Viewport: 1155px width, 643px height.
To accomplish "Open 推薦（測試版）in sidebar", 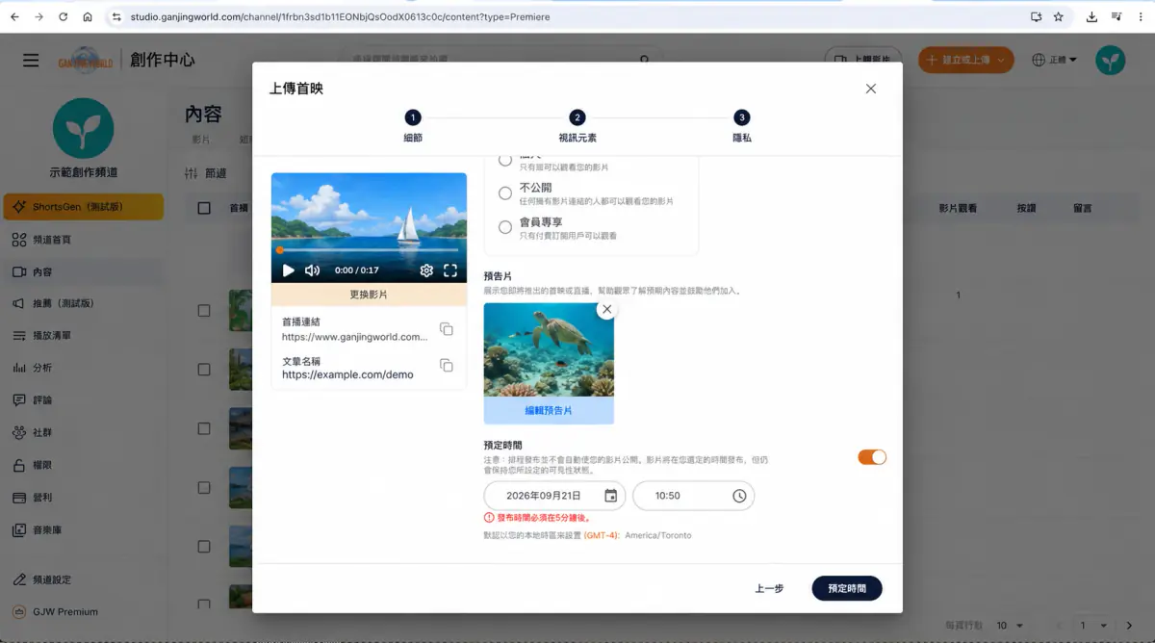I will 83,303.
